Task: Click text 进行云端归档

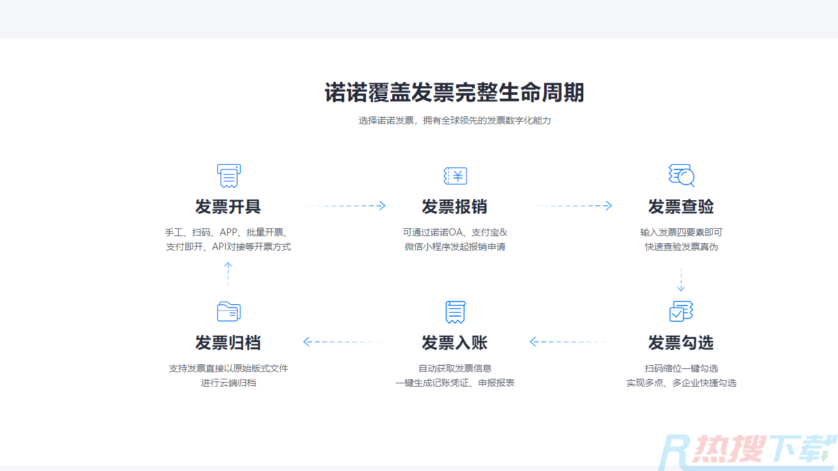Action: [228, 383]
